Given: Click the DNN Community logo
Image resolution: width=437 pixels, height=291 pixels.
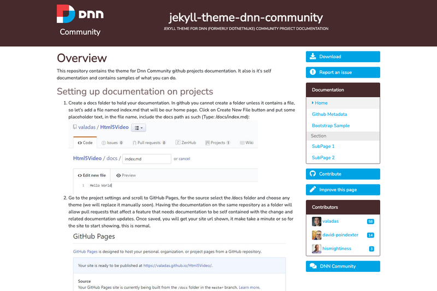Looking at the screenshot, I should pos(80,20).
